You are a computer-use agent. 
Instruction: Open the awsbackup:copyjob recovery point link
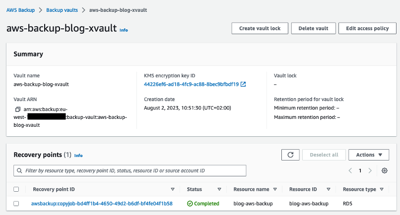[x=102, y=204]
